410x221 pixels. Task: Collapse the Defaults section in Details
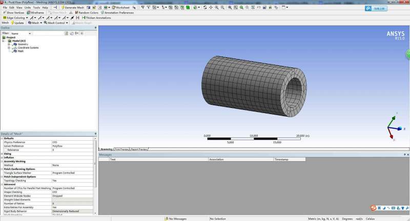(2, 138)
